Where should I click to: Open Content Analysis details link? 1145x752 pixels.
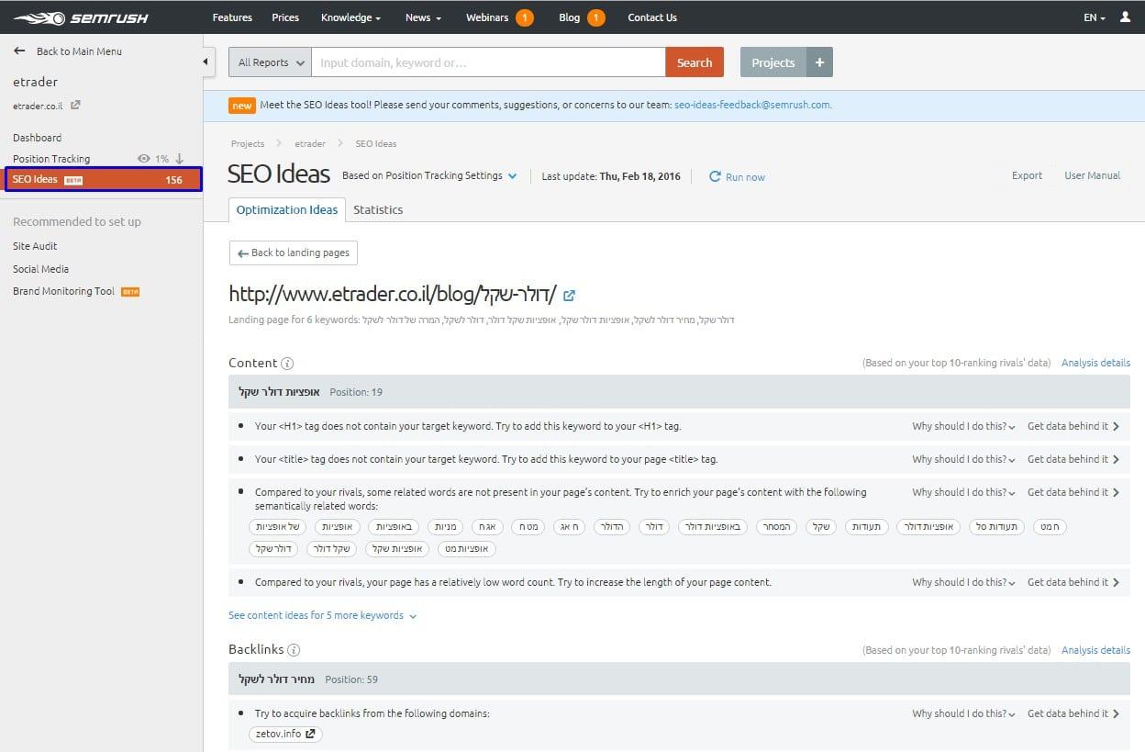pos(1095,363)
